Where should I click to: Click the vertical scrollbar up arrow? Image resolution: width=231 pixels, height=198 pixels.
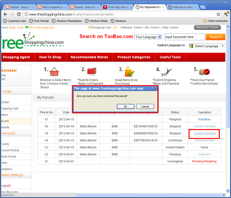[228, 27]
